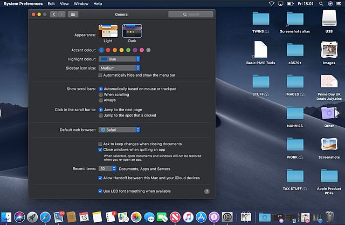345x225 pixels.
Task: Open the red News icon in Dock
Action: point(175,217)
